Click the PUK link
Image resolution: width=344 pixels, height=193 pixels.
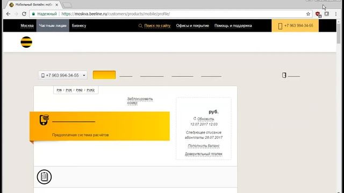click(69, 90)
